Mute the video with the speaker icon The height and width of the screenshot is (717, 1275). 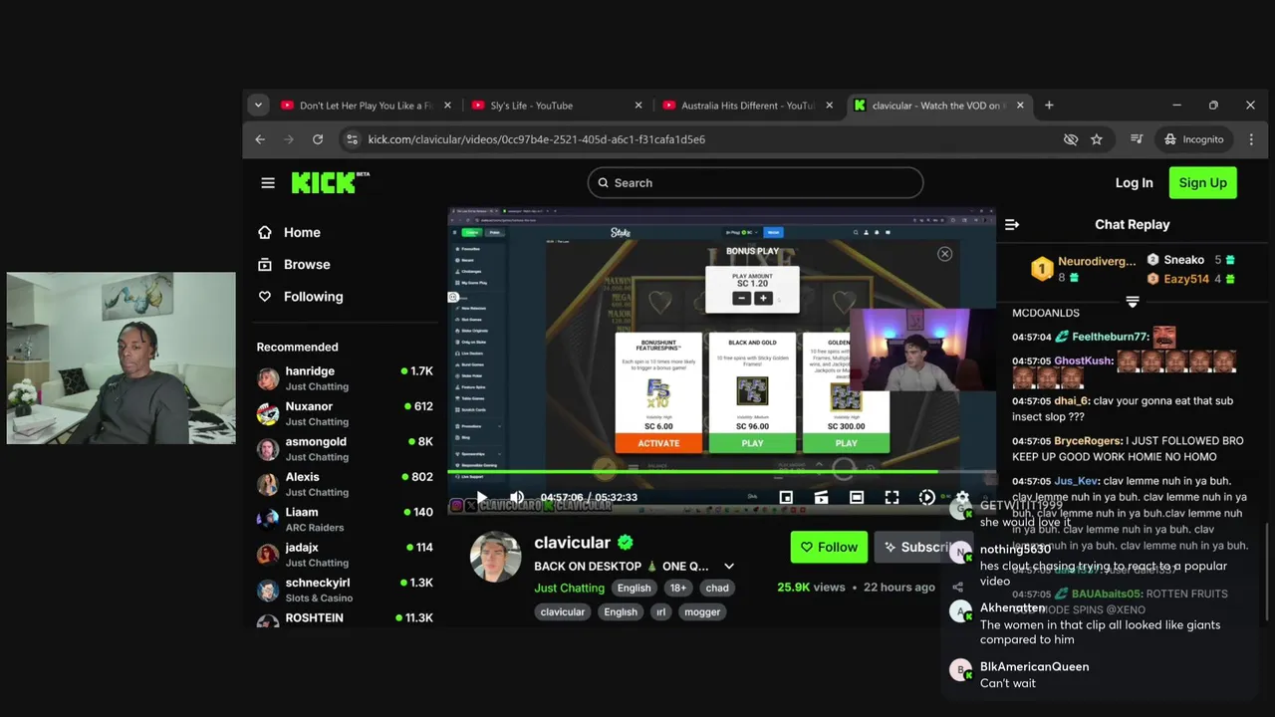coord(516,497)
